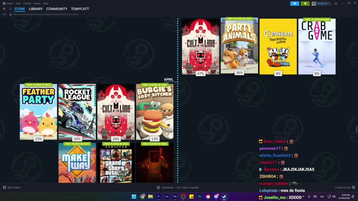Show hidden system tray icons chevron
358x201 pixels.
point(303,197)
